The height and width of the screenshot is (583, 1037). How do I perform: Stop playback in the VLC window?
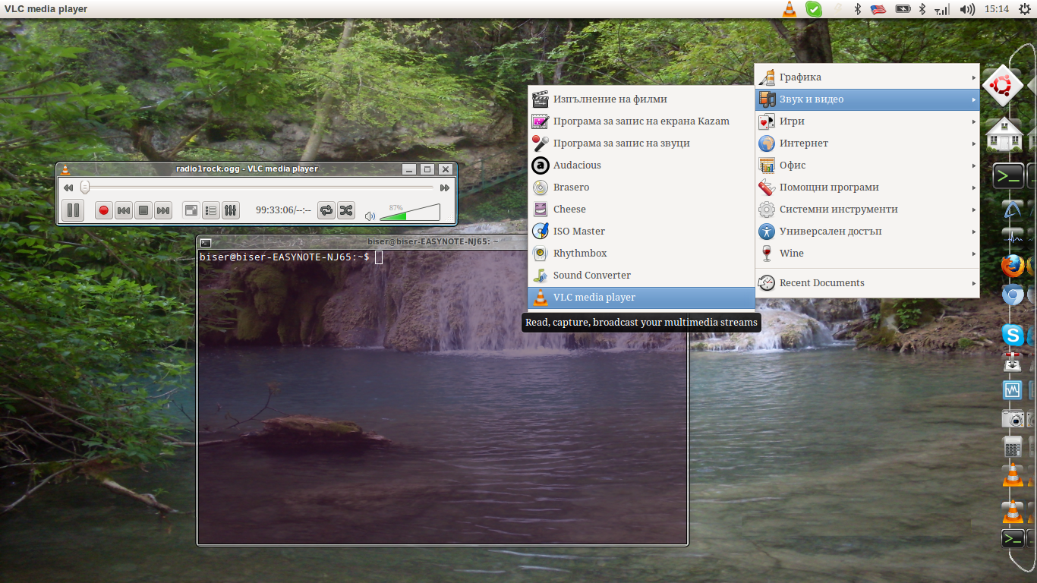[x=143, y=210]
